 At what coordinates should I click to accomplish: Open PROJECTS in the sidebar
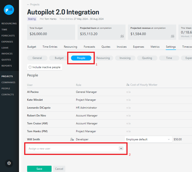(7, 76)
